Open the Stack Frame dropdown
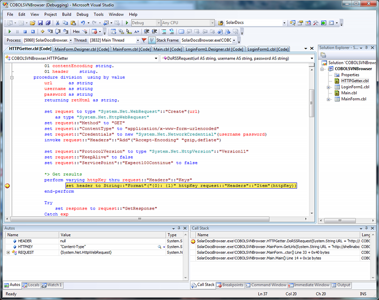 (x=234, y=40)
